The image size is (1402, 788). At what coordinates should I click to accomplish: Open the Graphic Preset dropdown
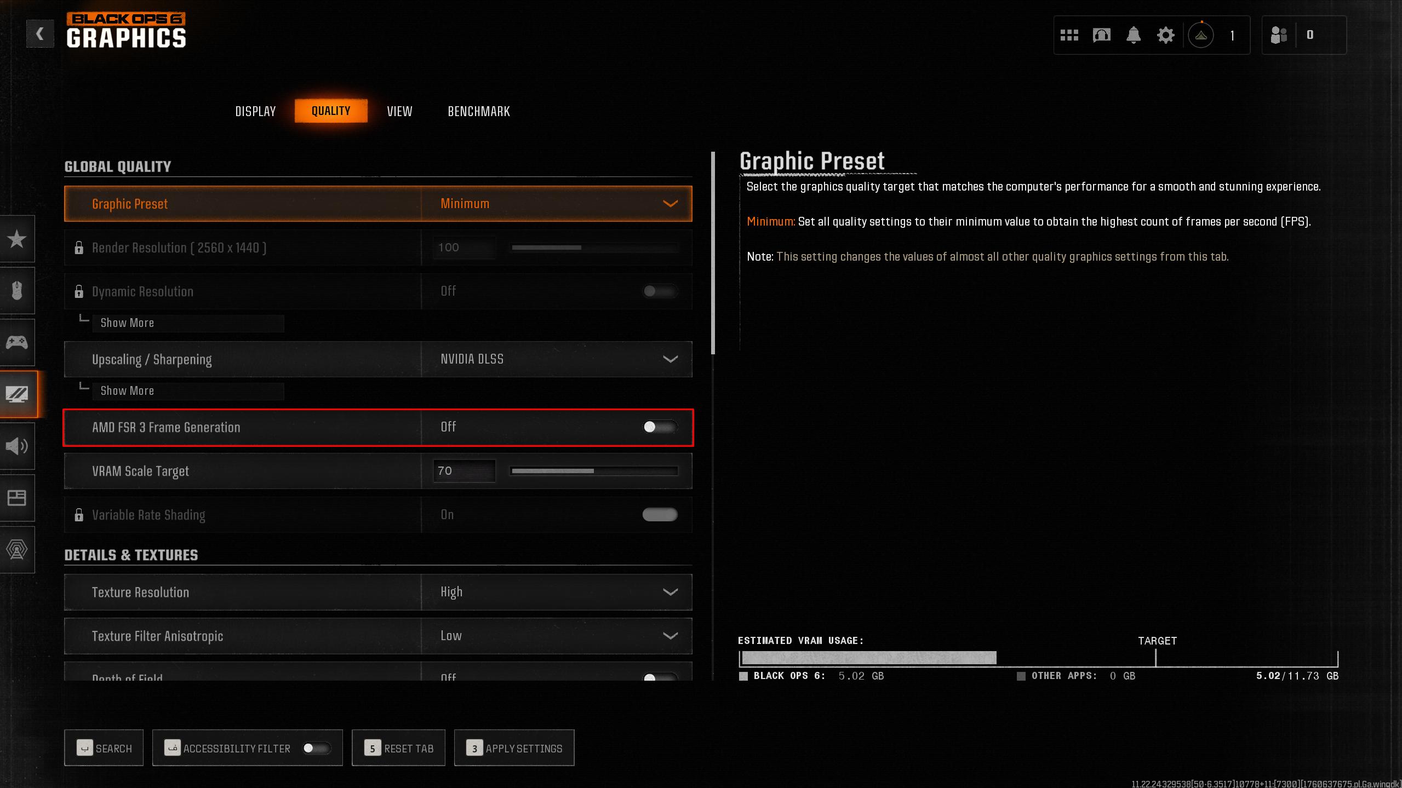[556, 203]
